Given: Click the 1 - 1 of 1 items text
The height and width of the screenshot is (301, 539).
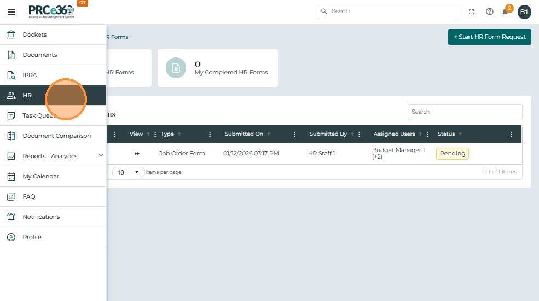Looking at the screenshot, I should coord(499,172).
